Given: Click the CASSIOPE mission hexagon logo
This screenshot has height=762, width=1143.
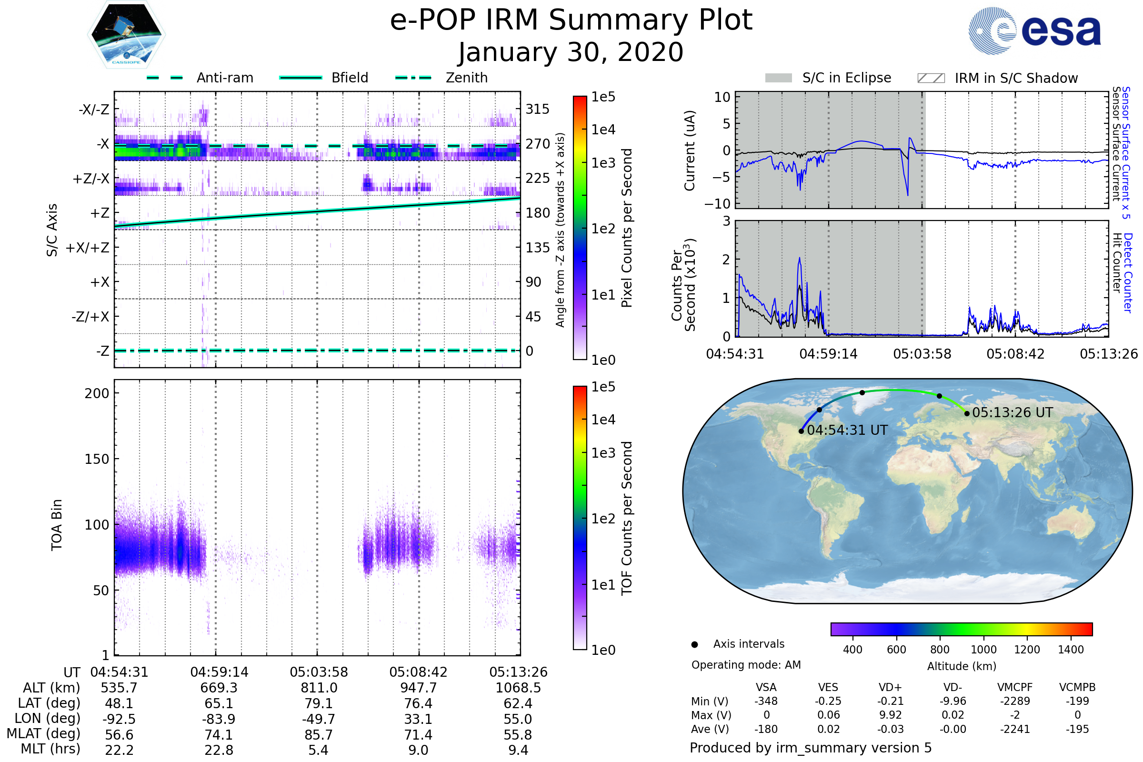Looking at the screenshot, I should coord(126,35).
